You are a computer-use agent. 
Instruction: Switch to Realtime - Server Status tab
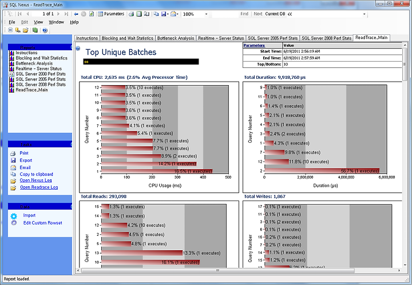click(x=221, y=38)
